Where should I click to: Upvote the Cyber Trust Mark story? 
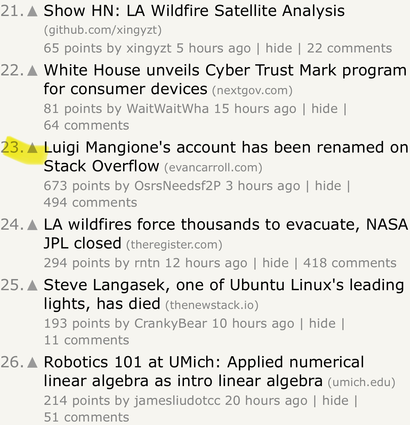(x=32, y=71)
